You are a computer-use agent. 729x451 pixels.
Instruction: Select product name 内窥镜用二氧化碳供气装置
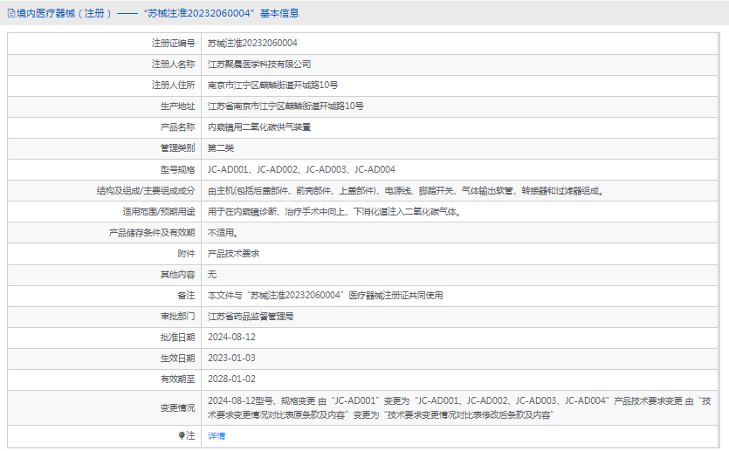[259, 127]
